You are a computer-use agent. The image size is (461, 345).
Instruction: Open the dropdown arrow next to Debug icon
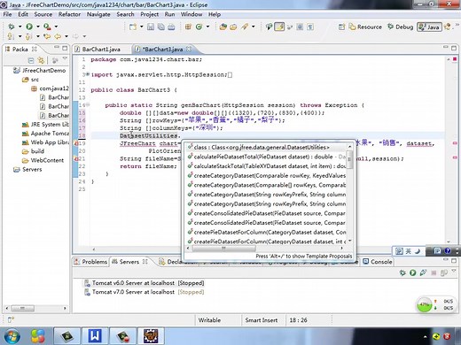click(20, 27)
